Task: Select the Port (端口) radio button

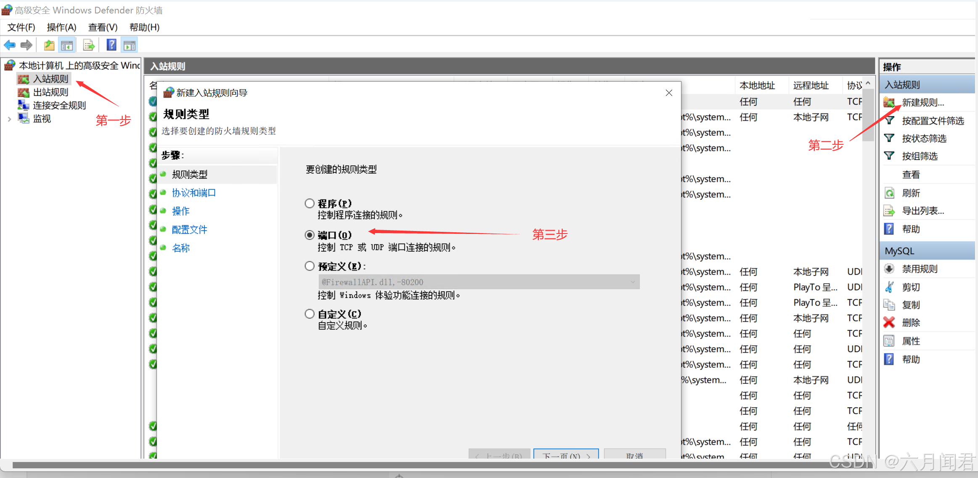Action: [310, 235]
